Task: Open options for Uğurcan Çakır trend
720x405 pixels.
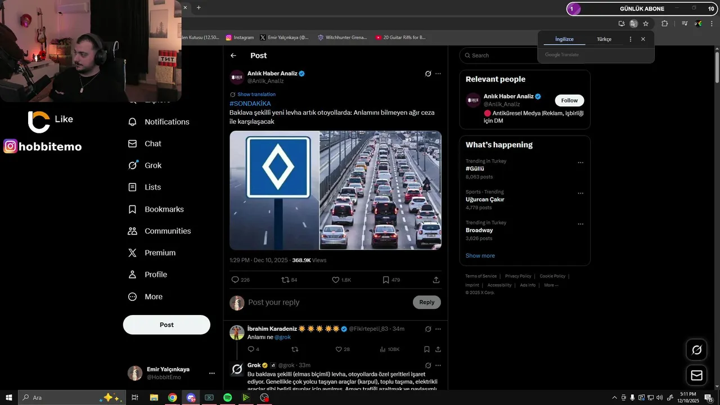Action: 580,193
